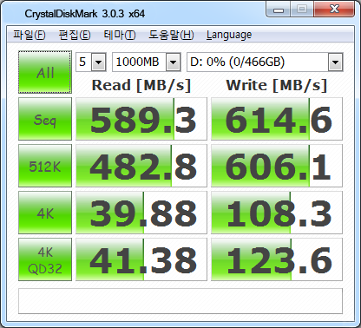Select the Seq read result 589.3
361x328 pixels.
point(141,119)
